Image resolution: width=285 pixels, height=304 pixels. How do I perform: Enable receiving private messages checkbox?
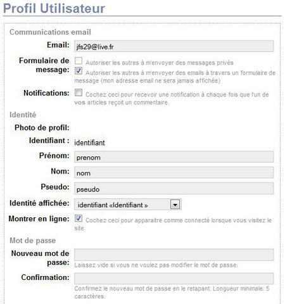(79, 61)
